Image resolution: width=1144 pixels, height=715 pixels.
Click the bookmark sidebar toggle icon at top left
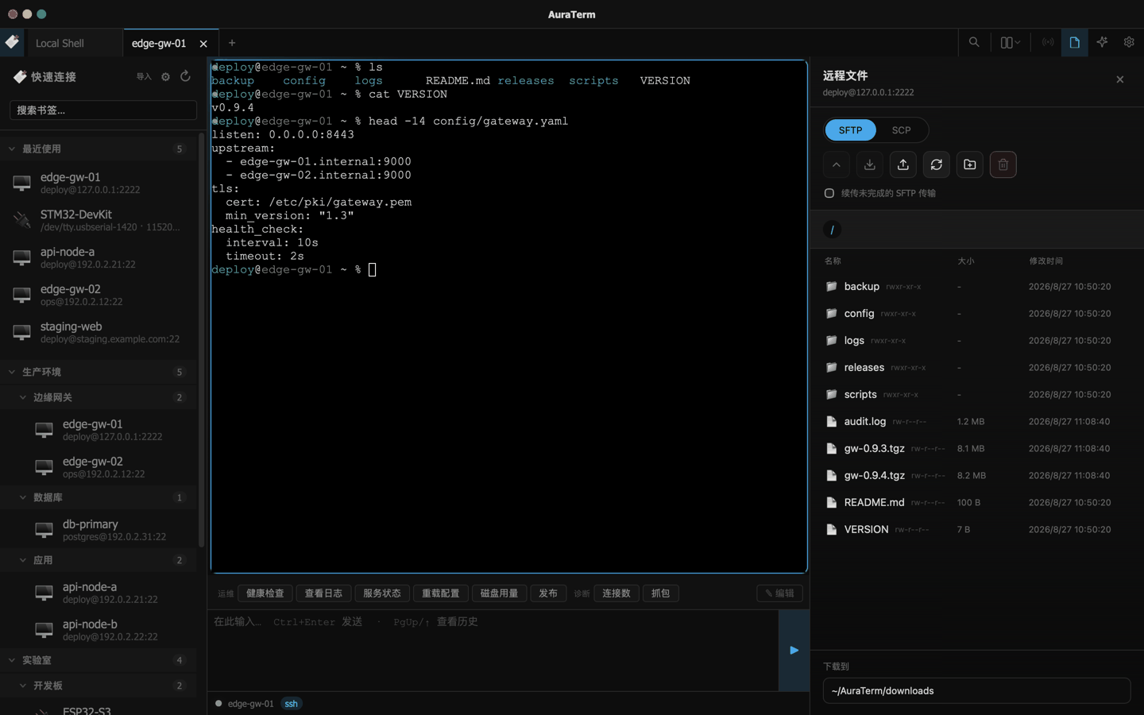(x=12, y=42)
